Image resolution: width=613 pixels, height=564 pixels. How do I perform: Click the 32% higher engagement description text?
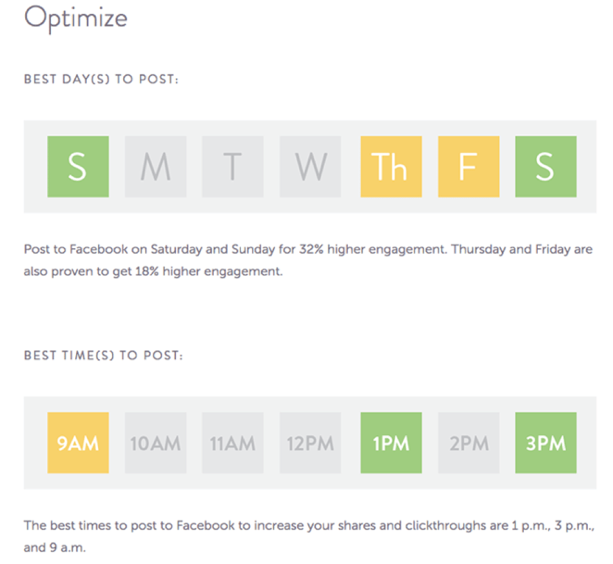coord(234,249)
